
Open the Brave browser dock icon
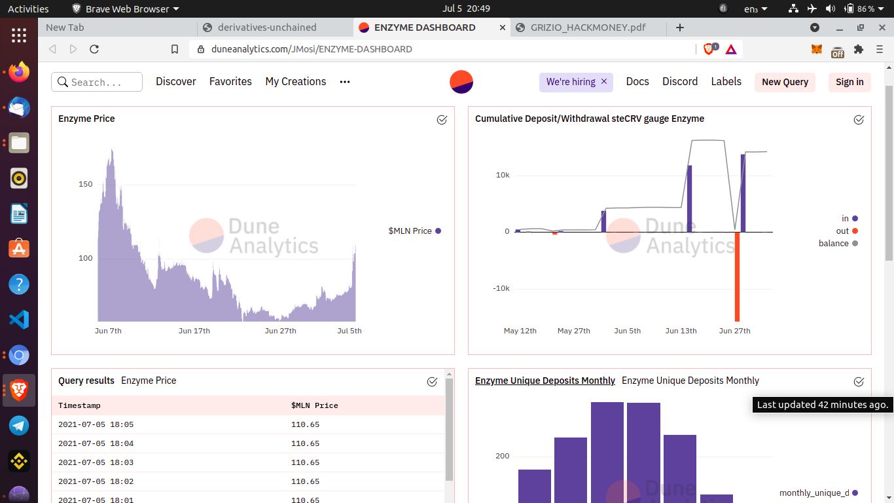[19, 391]
